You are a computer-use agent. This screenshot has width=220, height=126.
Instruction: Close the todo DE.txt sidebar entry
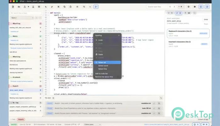click(x=41, y=52)
